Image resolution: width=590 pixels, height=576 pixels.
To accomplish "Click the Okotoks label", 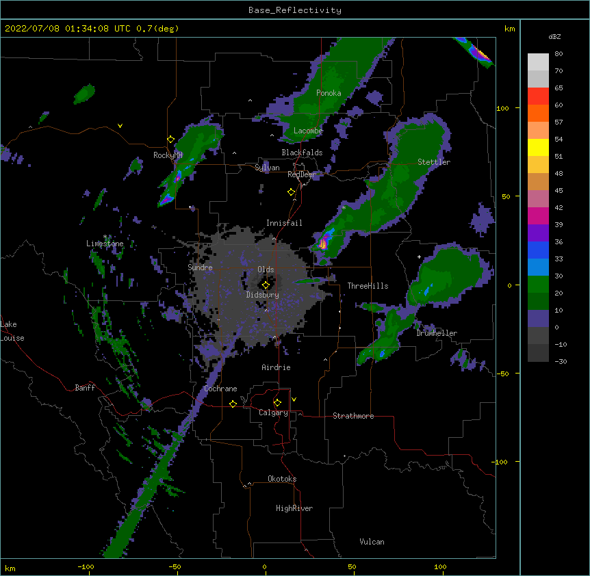I will [x=282, y=479].
